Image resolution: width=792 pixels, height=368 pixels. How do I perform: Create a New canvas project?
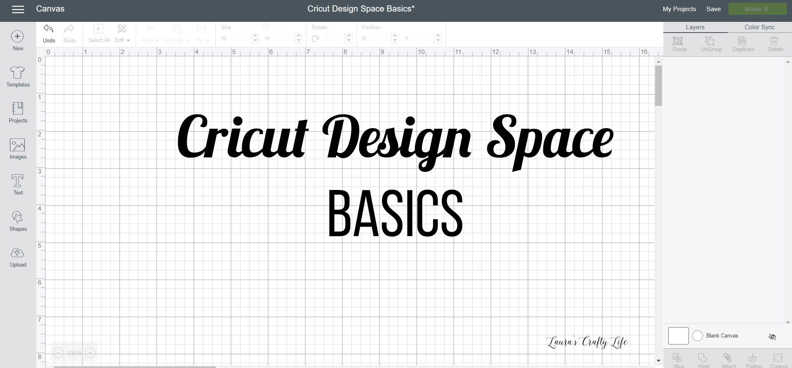(x=17, y=40)
